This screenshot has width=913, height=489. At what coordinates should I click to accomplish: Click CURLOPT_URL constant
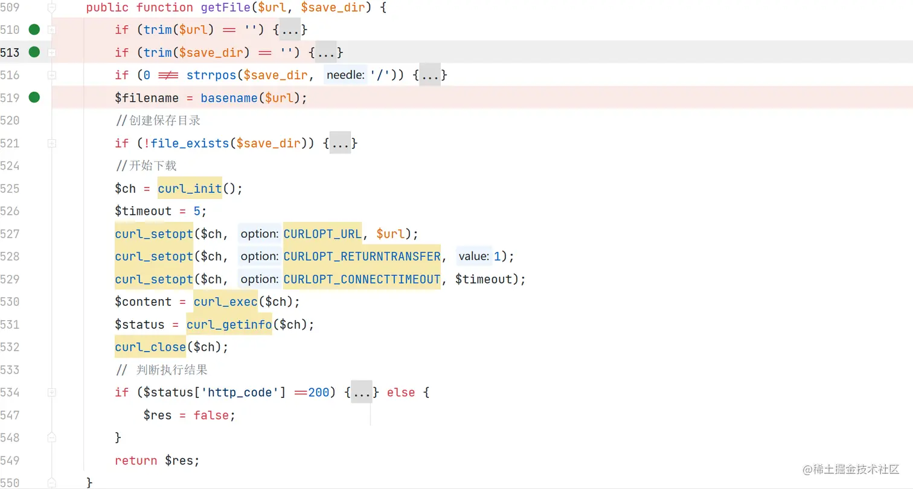click(x=322, y=233)
